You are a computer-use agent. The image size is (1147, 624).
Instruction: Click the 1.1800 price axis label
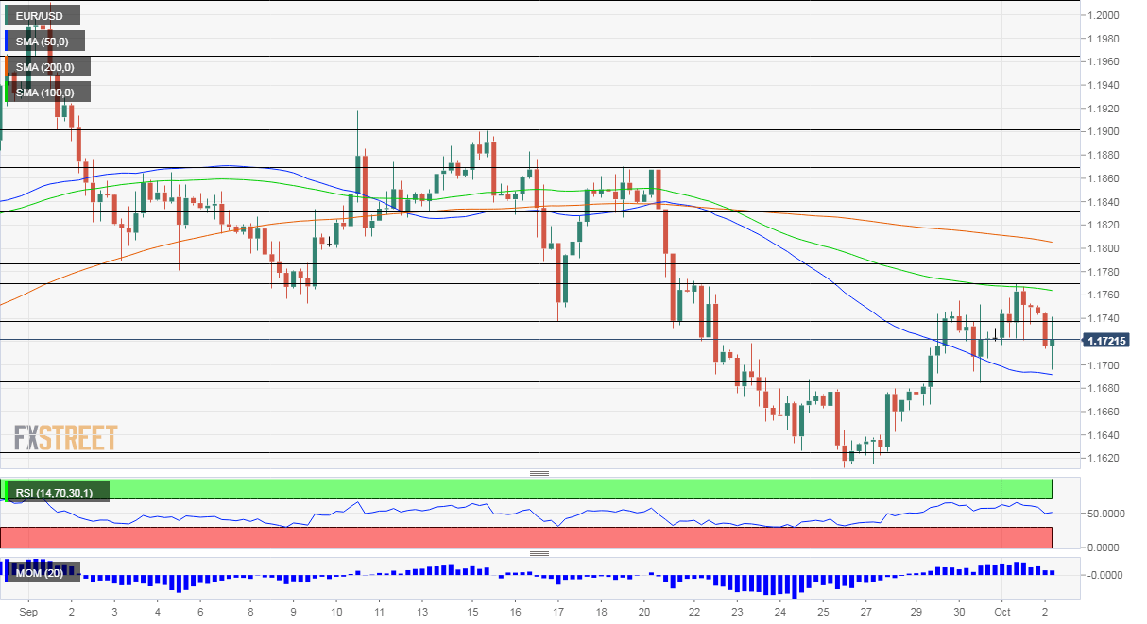tap(1104, 248)
